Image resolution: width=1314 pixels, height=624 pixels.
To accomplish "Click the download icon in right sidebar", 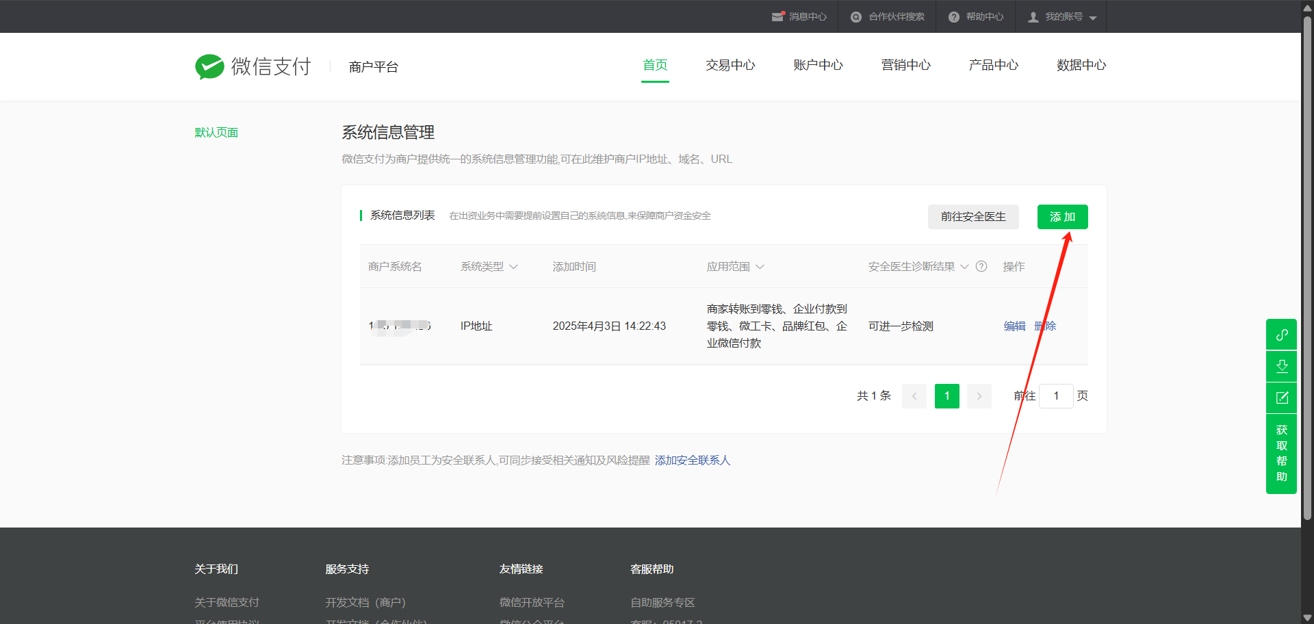I will [x=1281, y=366].
